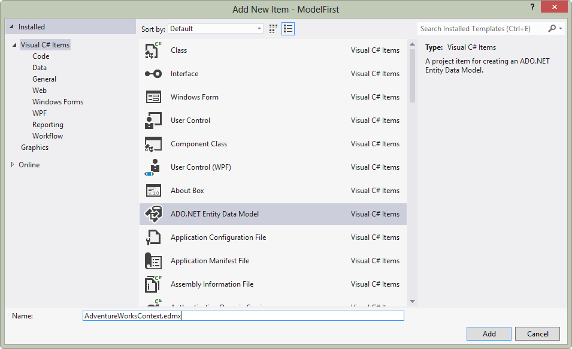Close the Add New Item dialog
The height and width of the screenshot is (349, 572).
pos(555,7)
